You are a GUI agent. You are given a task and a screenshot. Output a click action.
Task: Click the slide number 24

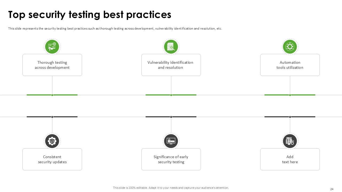tap(332, 189)
